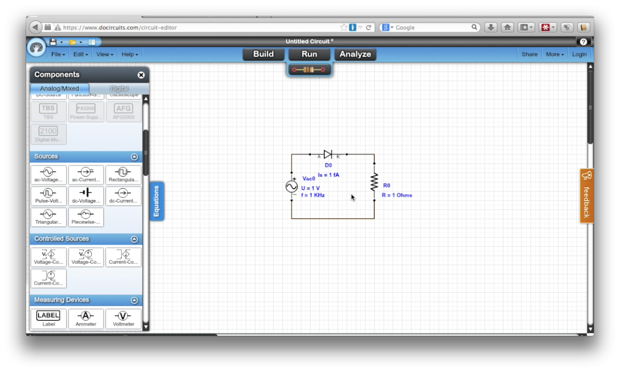The height and width of the screenshot is (372, 620).
Task: Open the File menu
Action: (58, 54)
